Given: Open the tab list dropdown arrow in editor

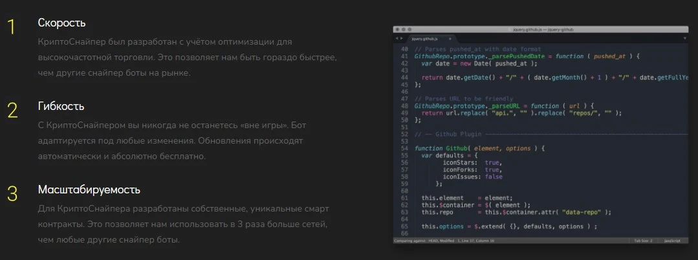Looking at the screenshot, I should click(684, 39).
